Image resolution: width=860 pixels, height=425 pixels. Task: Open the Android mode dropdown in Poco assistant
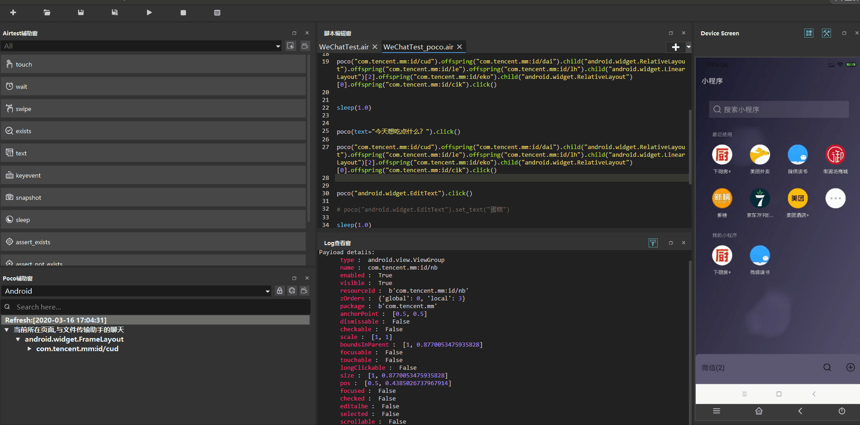click(x=136, y=291)
